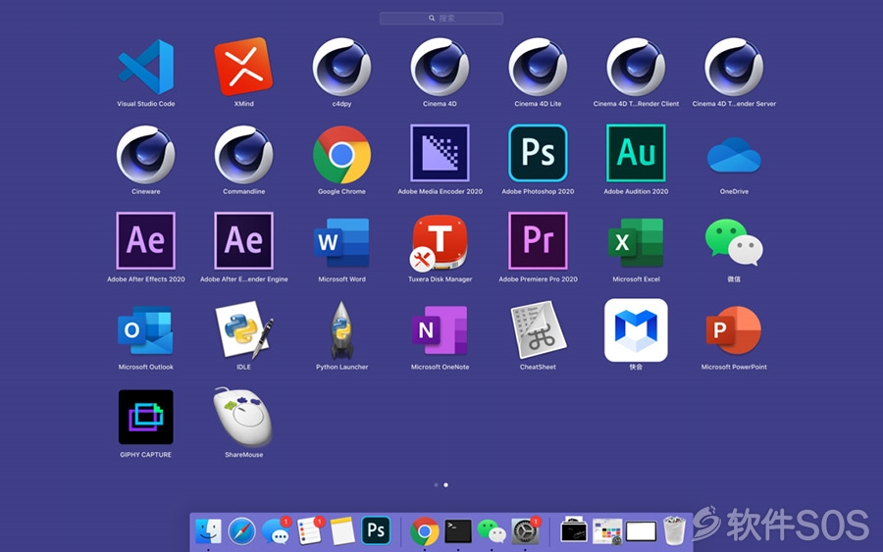Open System Preferences from the Dock

525,531
